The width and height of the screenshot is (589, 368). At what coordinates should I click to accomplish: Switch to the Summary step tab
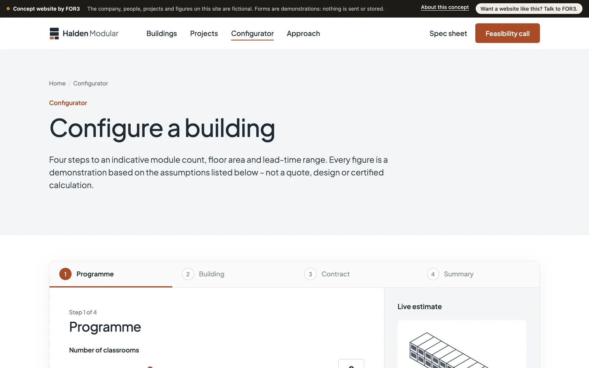(478, 274)
